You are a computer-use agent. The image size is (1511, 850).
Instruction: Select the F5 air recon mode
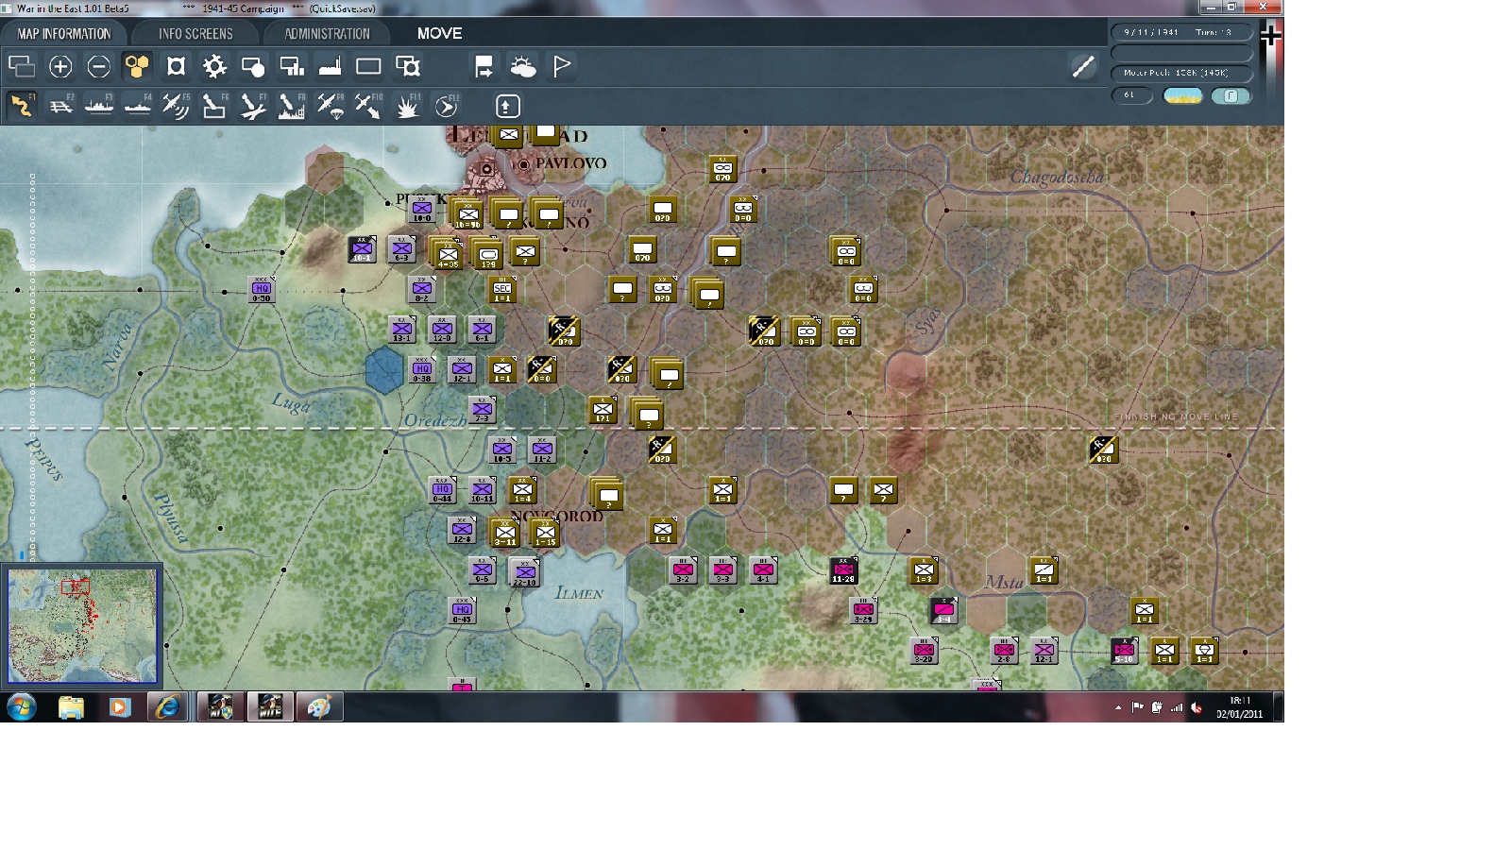176,106
